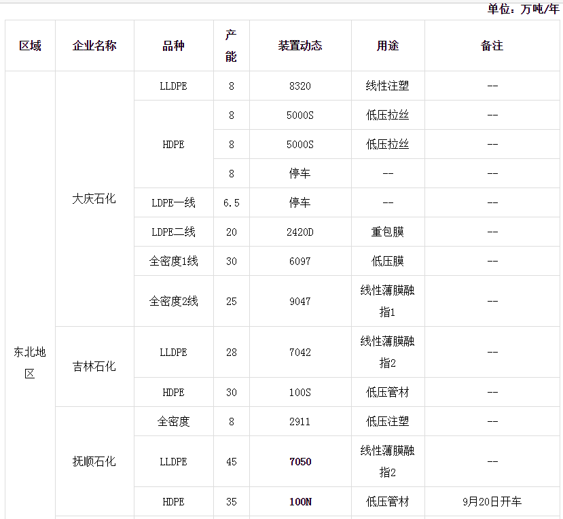This screenshot has height=519, width=563.
Task: Click the HDPE cell of 大庆石化
Action: pos(173,145)
